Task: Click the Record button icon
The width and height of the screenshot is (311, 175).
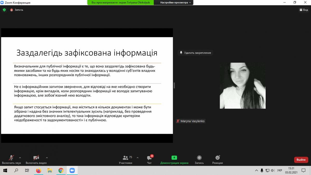Action: click(x=199, y=158)
